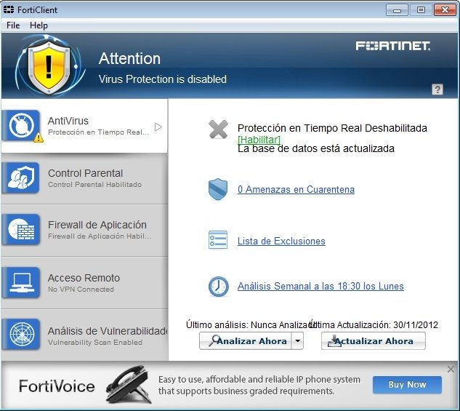Select the AntiVirus bug icon

click(x=21, y=126)
